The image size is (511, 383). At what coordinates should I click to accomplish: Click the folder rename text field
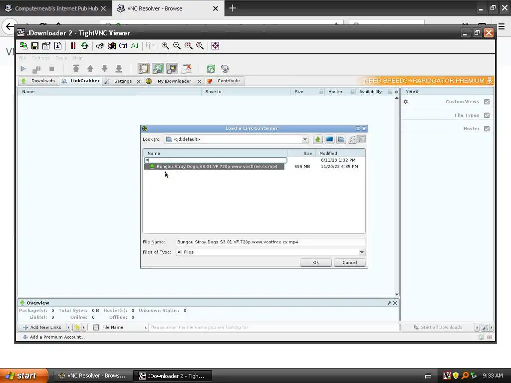[216, 160]
